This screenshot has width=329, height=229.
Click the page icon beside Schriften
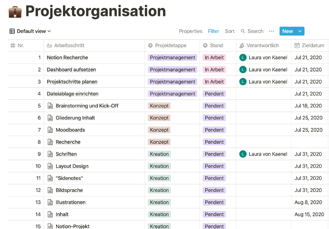[x=51, y=154]
